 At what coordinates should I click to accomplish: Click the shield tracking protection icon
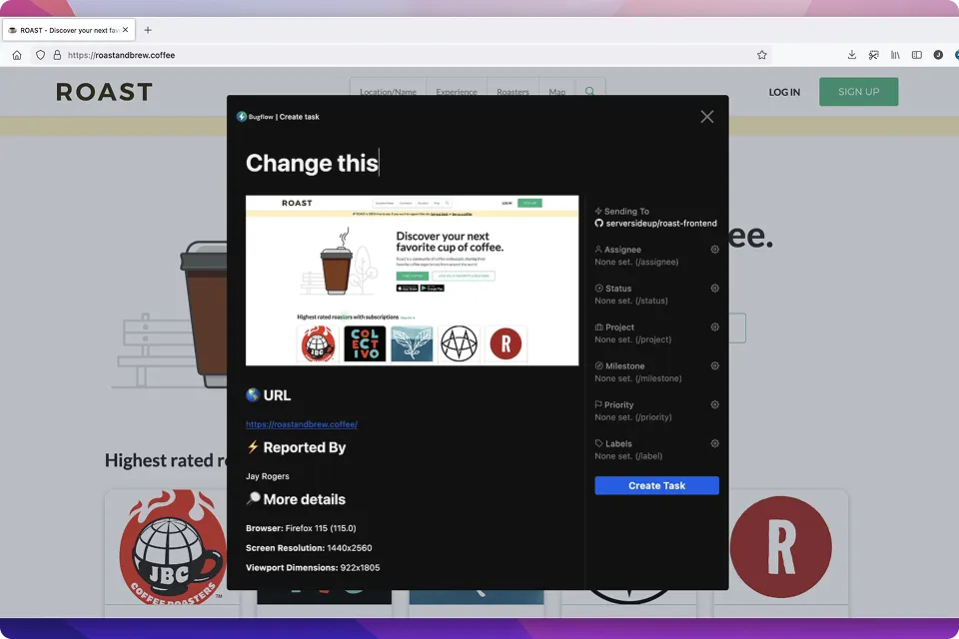point(40,55)
